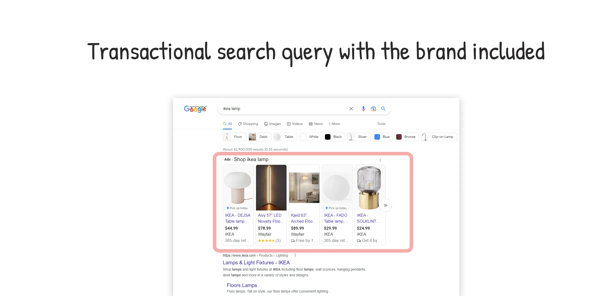Click the $89.99 price
This screenshot has width=610, height=296.
point(297,228)
